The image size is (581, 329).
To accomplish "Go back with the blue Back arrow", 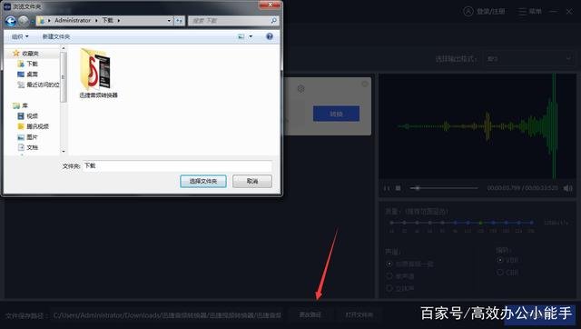I will pyautogui.click(x=10, y=21).
